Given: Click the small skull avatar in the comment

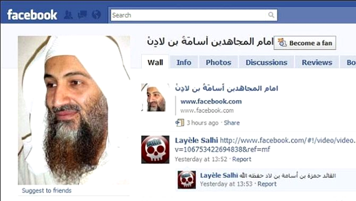Looking at the screenshot, I should [x=186, y=180].
